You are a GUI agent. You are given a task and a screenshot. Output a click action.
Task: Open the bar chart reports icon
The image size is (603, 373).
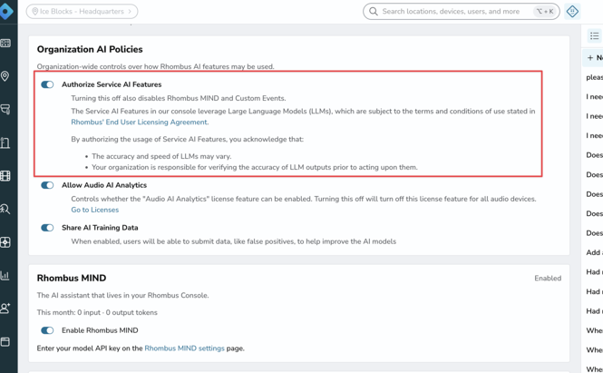click(x=5, y=275)
